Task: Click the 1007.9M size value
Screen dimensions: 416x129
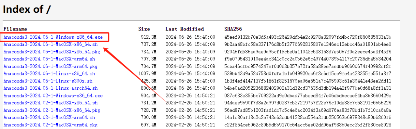Action: 147,74
